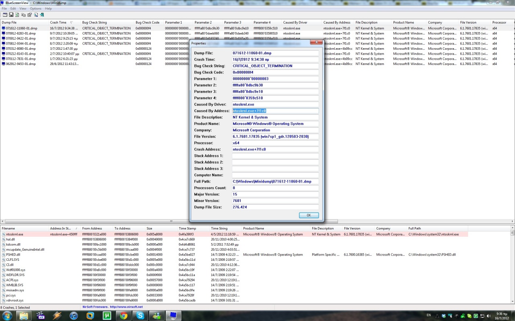Image resolution: width=515 pixels, height=321 pixels.
Task: Click the Exit toolbar icon
Action: point(42,15)
